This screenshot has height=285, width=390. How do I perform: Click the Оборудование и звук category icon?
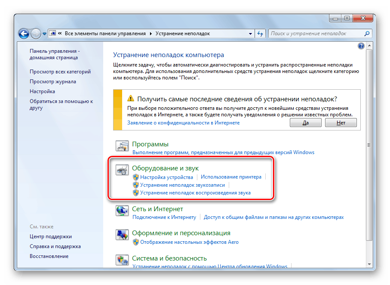coord(122,170)
